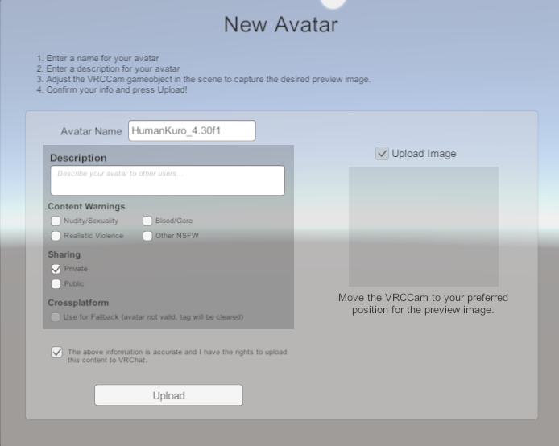
Task: Disable the Upload Image checkbox
Action: 383,154
